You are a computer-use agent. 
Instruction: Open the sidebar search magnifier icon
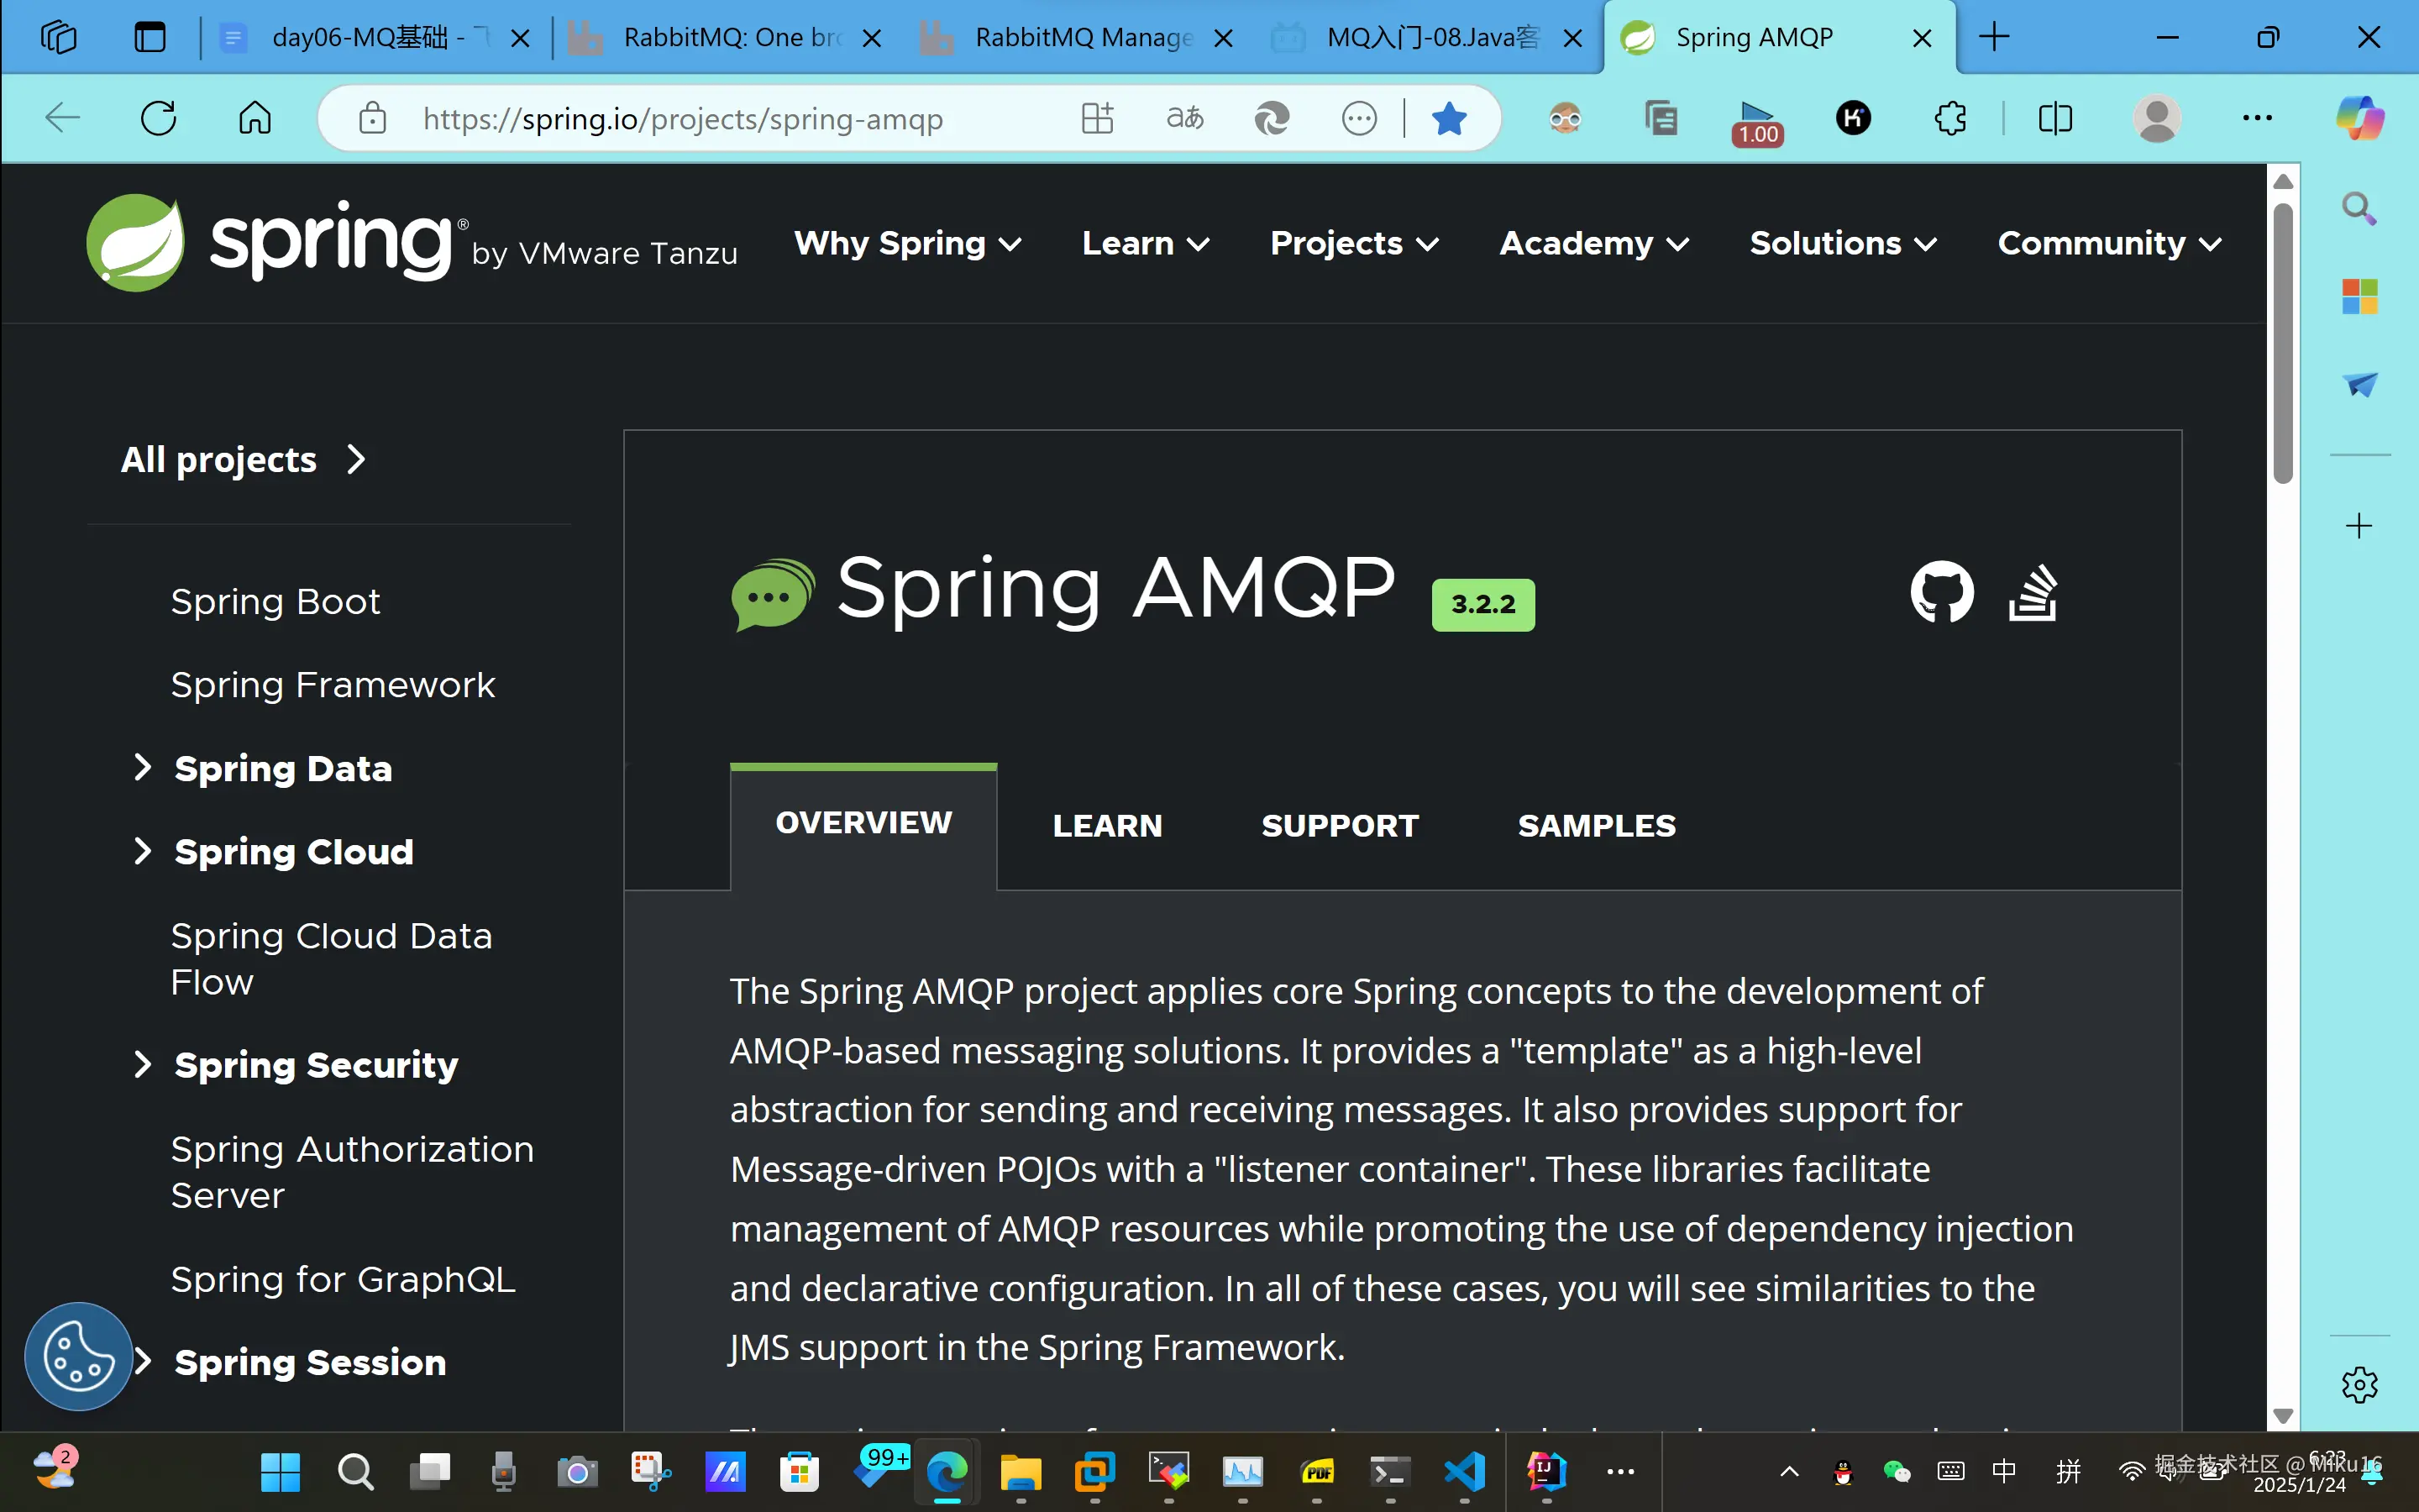[2359, 209]
